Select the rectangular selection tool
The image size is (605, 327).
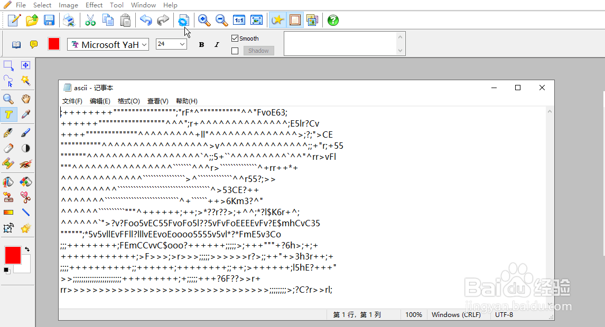(8, 65)
